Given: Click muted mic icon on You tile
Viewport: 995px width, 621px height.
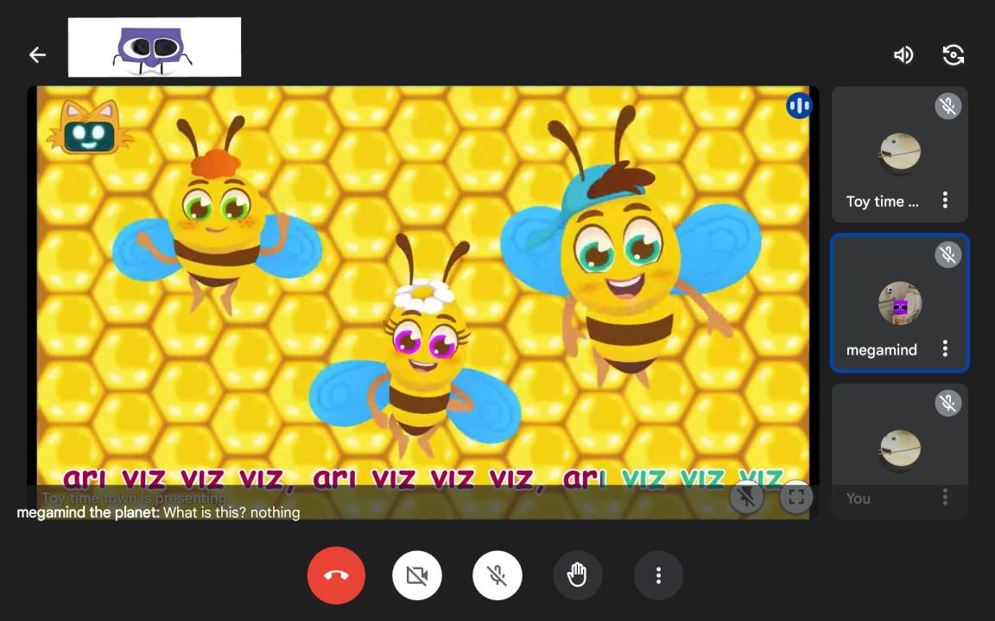Looking at the screenshot, I should click(x=948, y=403).
